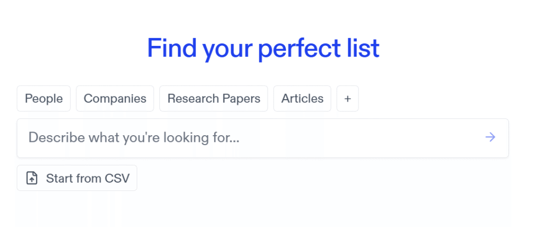
Task: Click the arrow submit icon
Action: tap(490, 137)
